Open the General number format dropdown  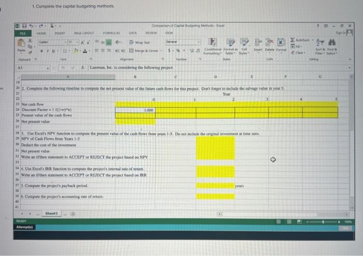click(x=199, y=42)
